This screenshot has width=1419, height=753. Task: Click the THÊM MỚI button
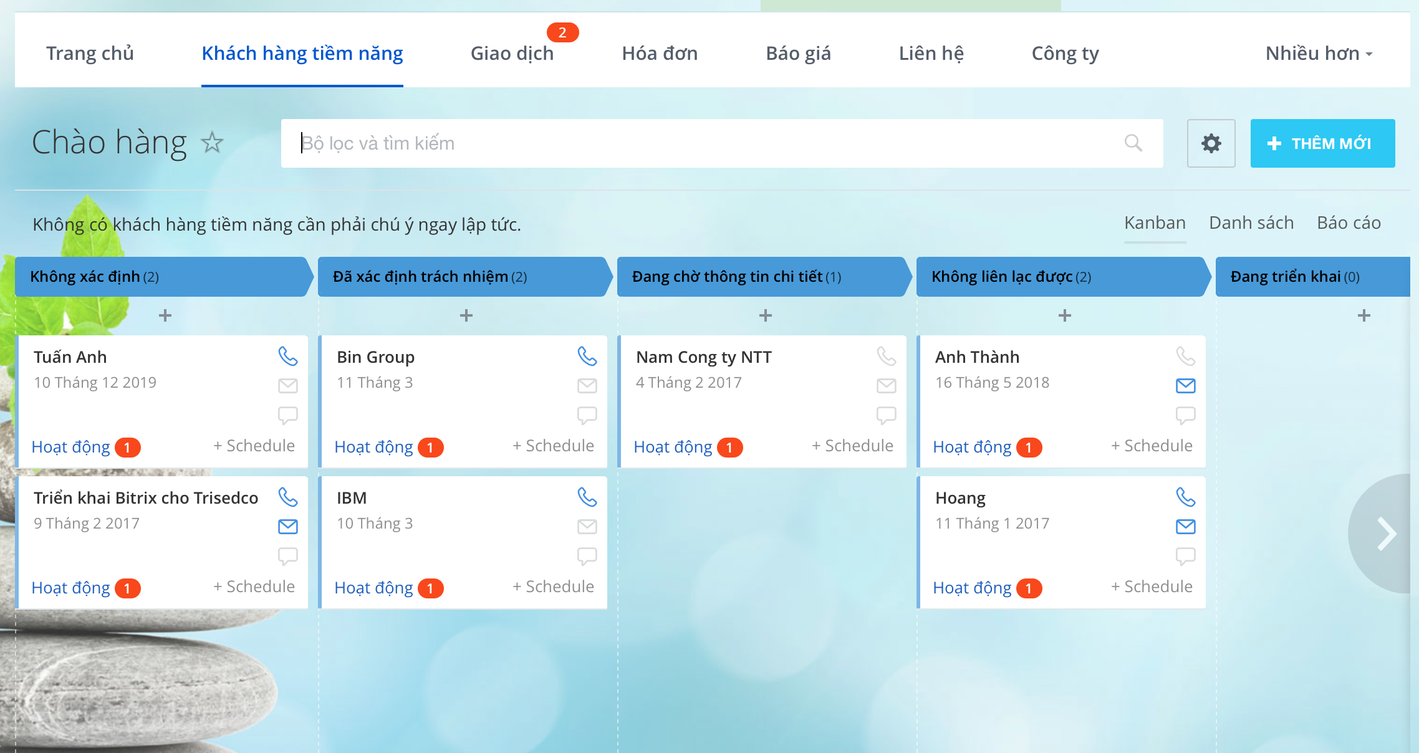coord(1322,143)
